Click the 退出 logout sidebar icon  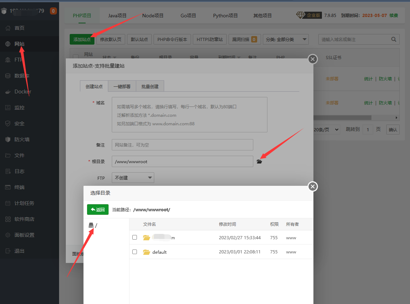pos(8,251)
